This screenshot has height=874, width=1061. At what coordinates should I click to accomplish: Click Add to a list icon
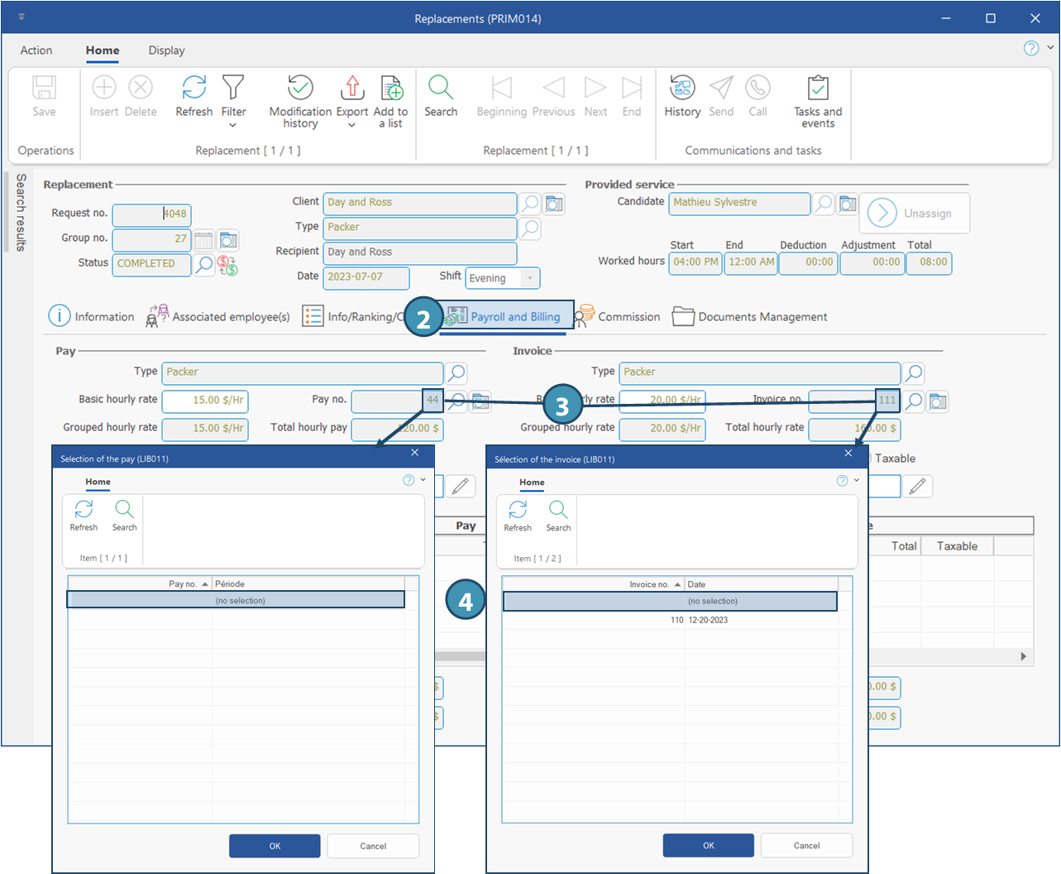390,89
